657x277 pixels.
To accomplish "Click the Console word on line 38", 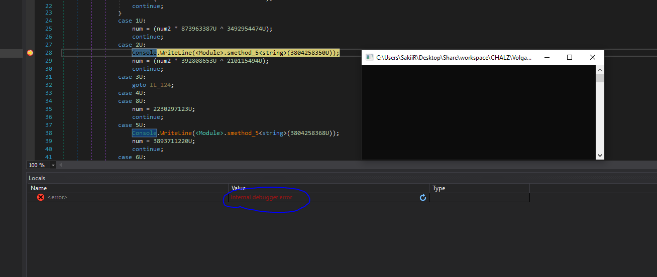I will coord(144,133).
